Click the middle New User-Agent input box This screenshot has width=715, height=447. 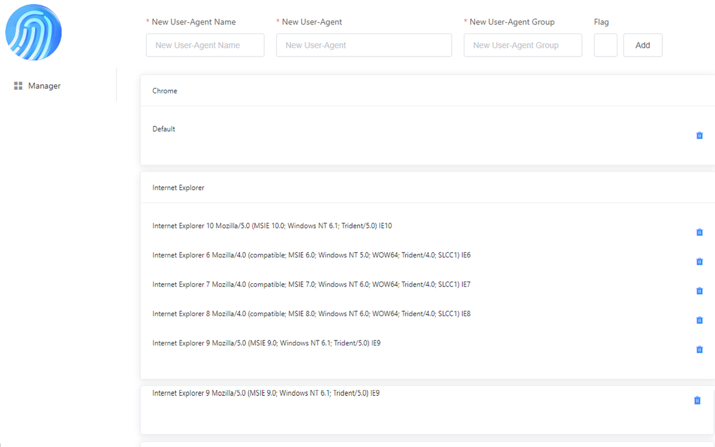click(364, 45)
